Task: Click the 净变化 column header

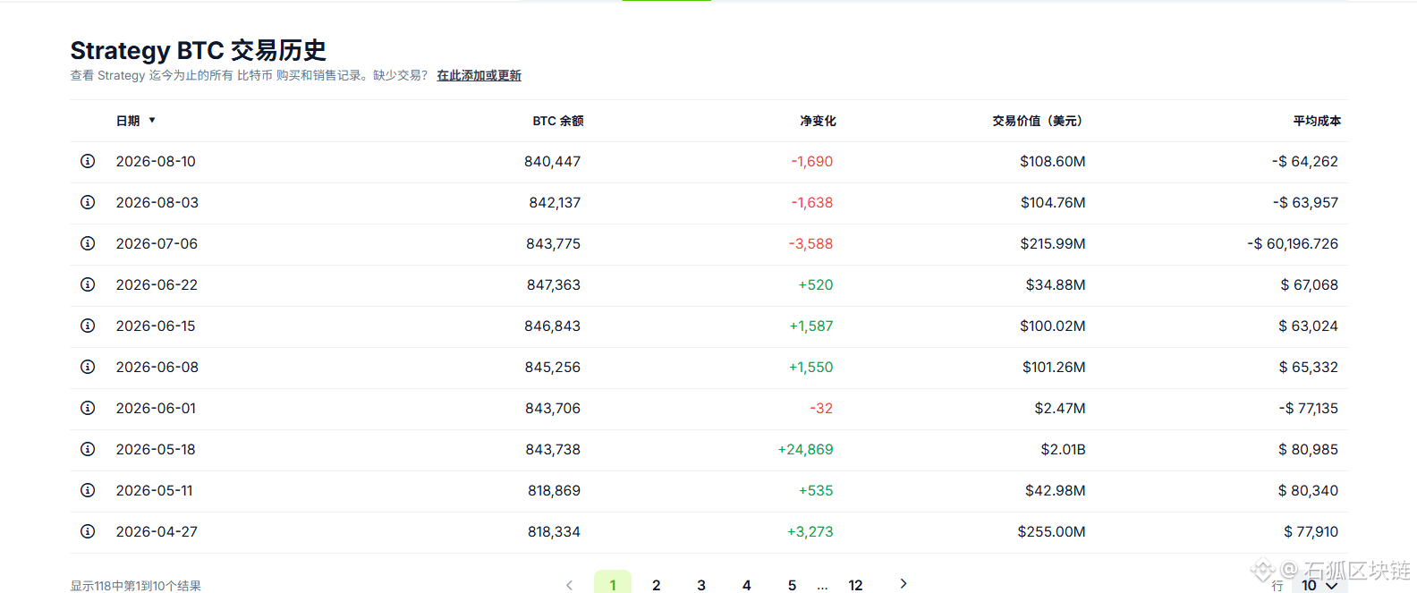Action: point(818,121)
